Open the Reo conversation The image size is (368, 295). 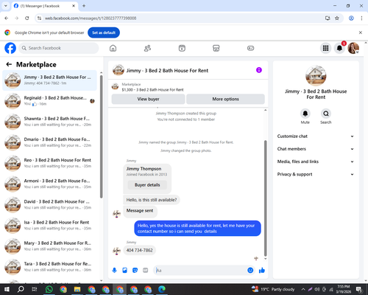click(x=49, y=163)
